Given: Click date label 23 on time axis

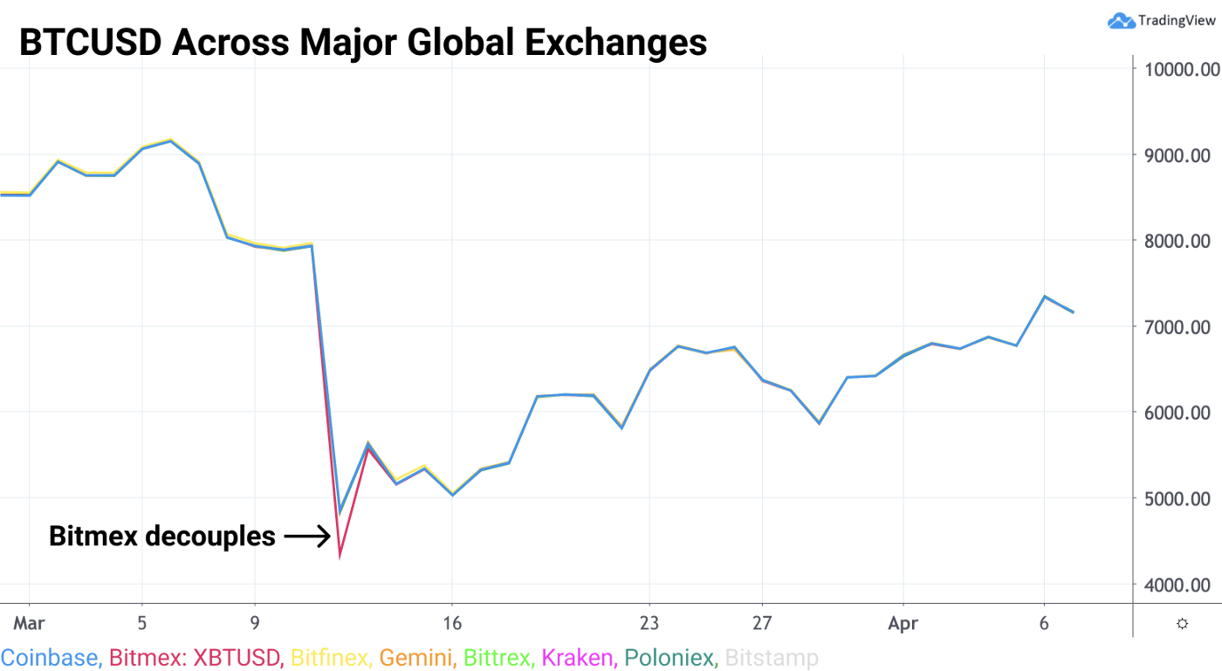Looking at the screenshot, I should [649, 623].
